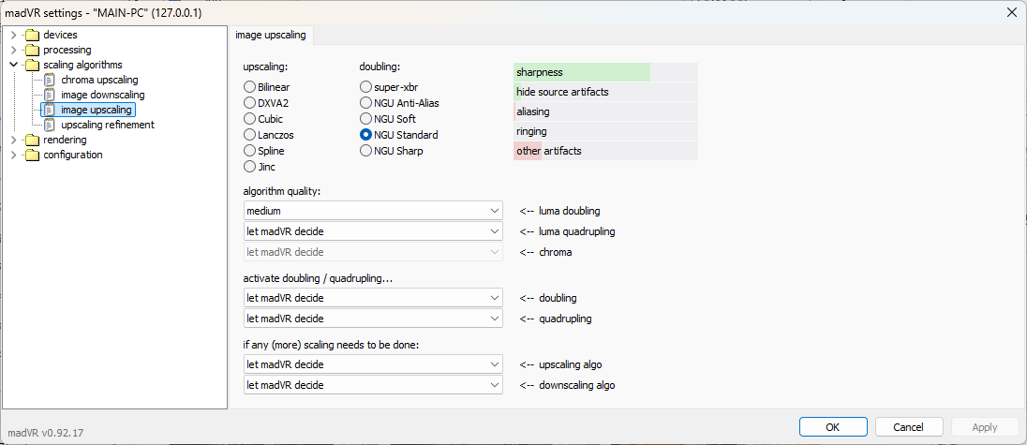The image size is (1027, 445).
Task: Click the devices folder icon
Action: click(x=32, y=35)
